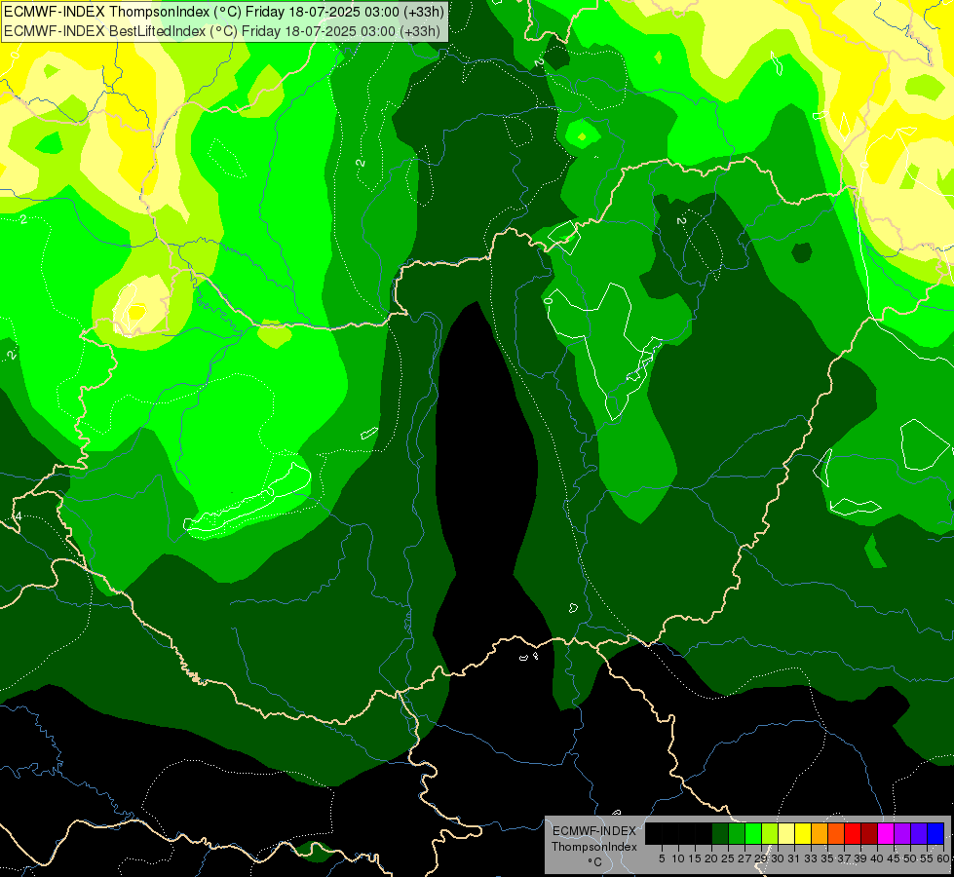Click the legend label 'ThompsonIndex'
The width and height of the screenshot is (954, 877).
(594, 847)
